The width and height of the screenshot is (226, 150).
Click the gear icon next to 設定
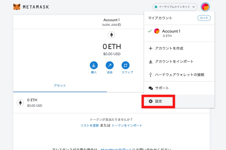[151, 101]
